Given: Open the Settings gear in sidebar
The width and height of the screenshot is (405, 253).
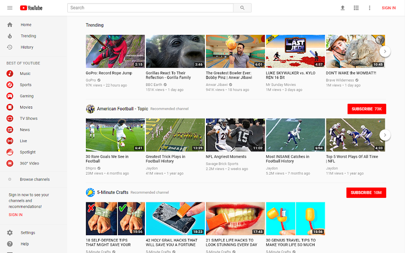Looking at the screenshot, I should pyautogui.click(x=10, y=233).
